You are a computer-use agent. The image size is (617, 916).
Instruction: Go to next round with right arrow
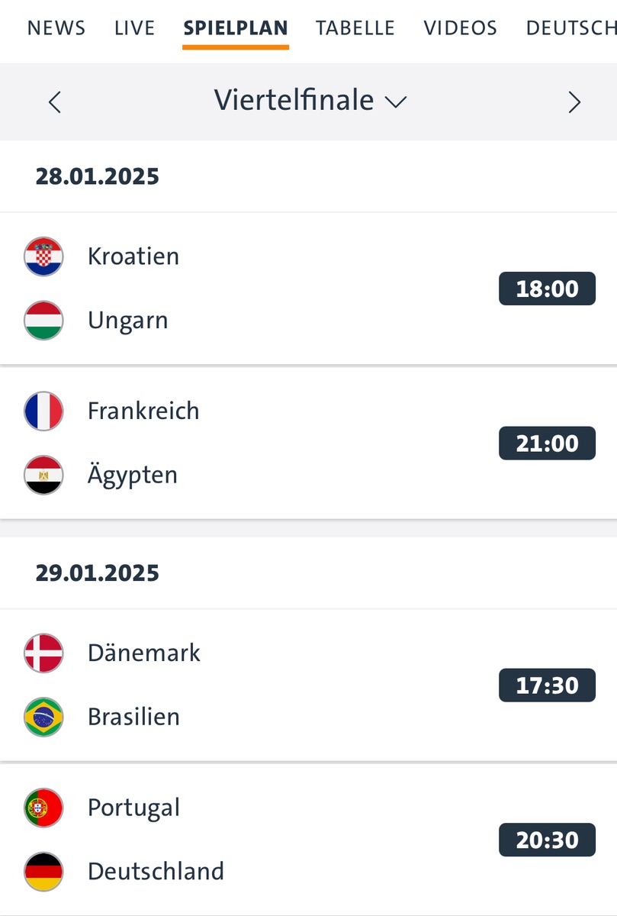pos(574,102)
